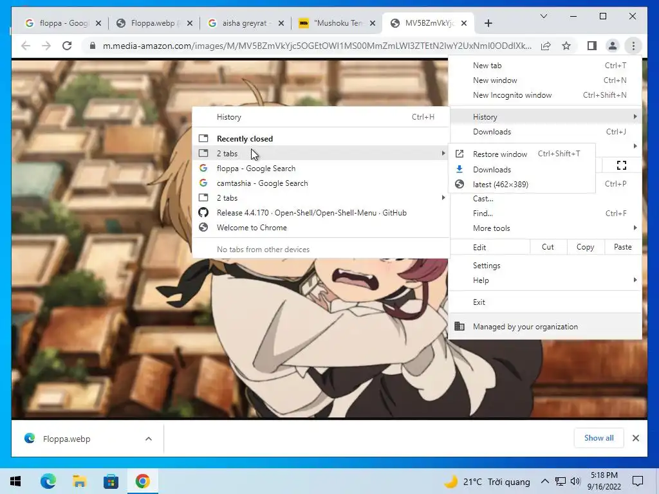Screen dimensions: 659x494
Task: Click the Paste button
Action: [x=623, y=247]
